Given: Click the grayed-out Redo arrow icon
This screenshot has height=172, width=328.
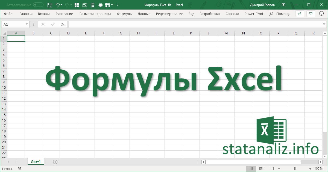Looking at the screenshot, I should coord(67,5).
